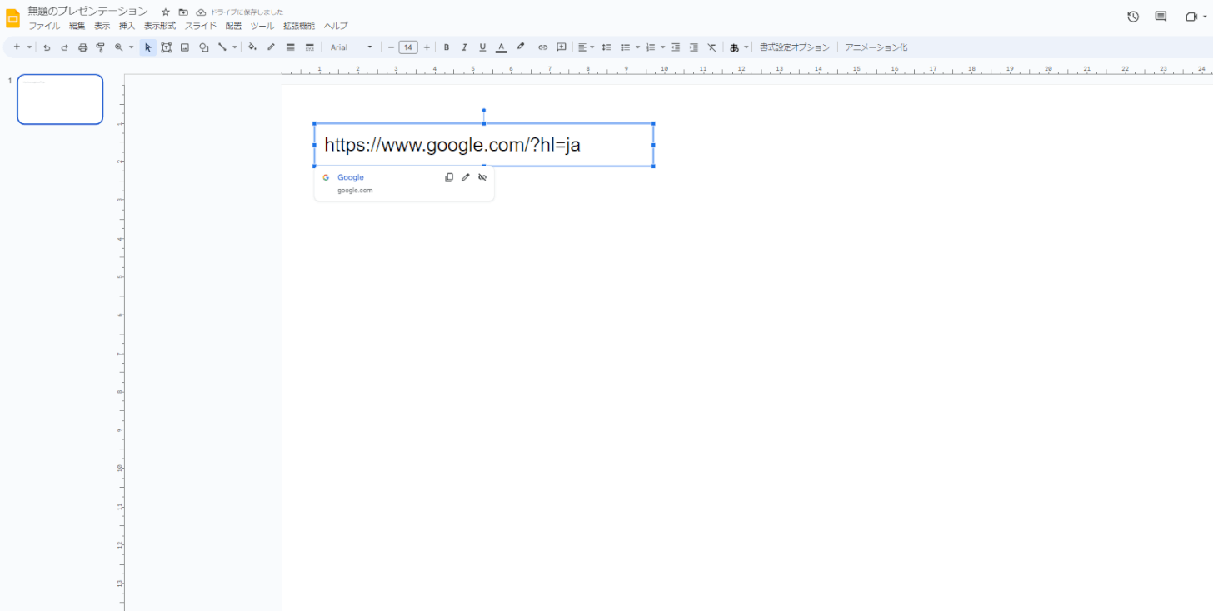This screenshot has height=611, width=1213.
Task: Set border dash style
Action: tap(310, 47)
